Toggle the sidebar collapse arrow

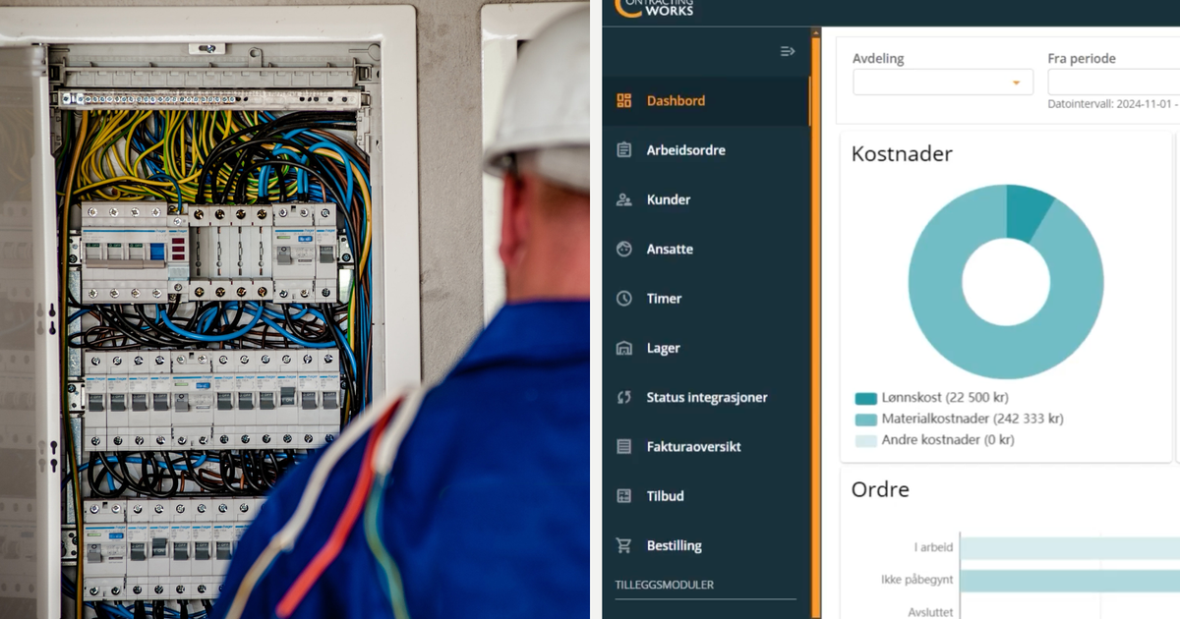pyautogui.click(x=787, y=51)
